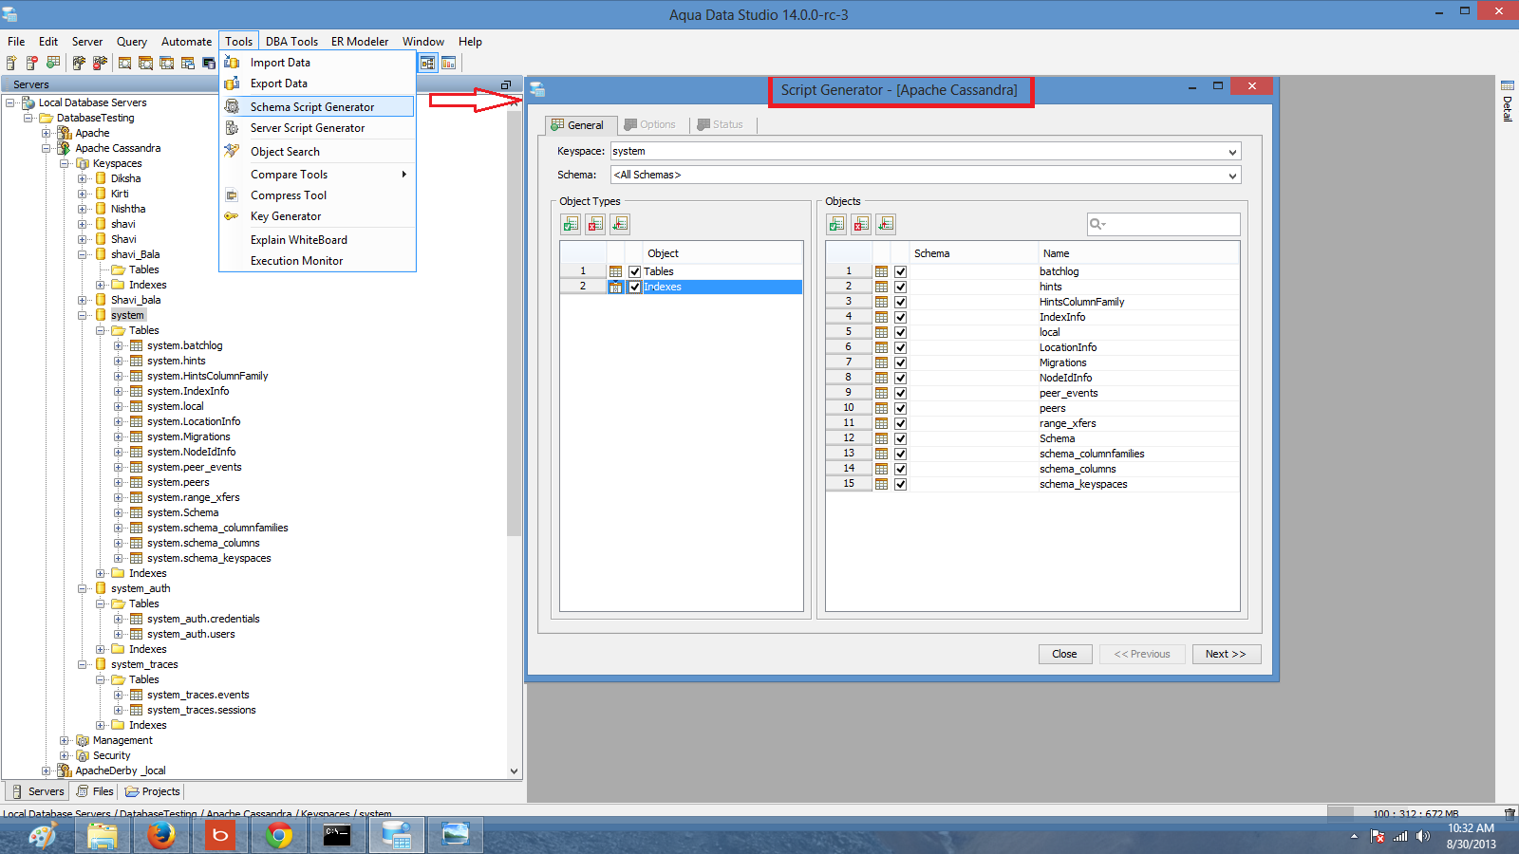The height and width of the screenshot is (854, 1519).
Task: Click the table icon with green dot in toolbar
Action: [x=53, y=63]
